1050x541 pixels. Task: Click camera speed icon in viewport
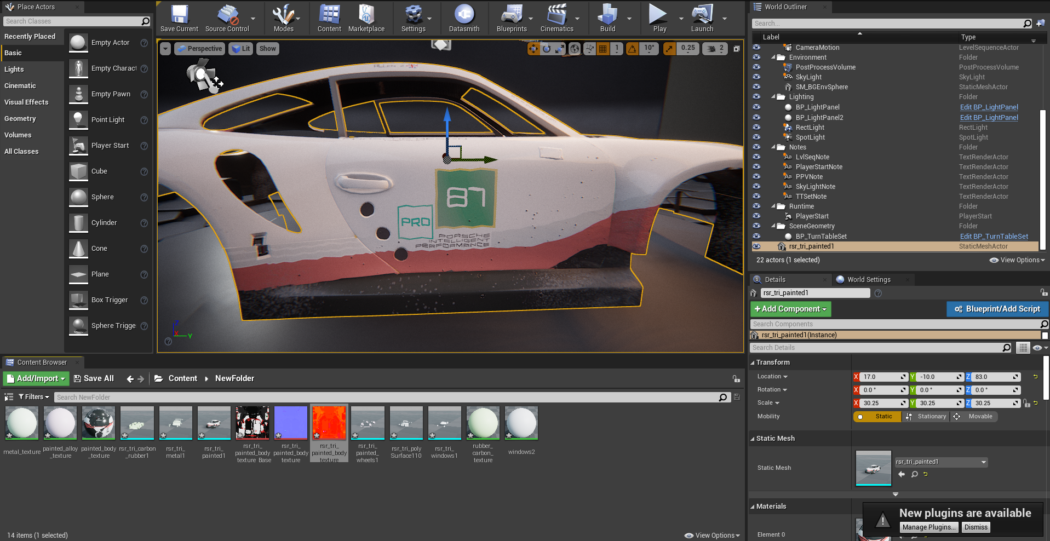(x=712, y=49)
